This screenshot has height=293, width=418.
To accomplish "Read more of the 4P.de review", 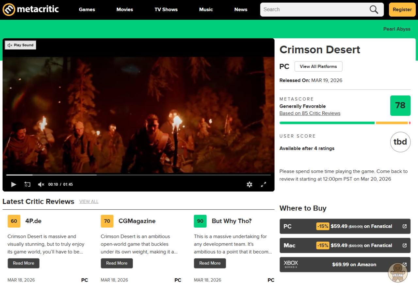I will [24, 263].
